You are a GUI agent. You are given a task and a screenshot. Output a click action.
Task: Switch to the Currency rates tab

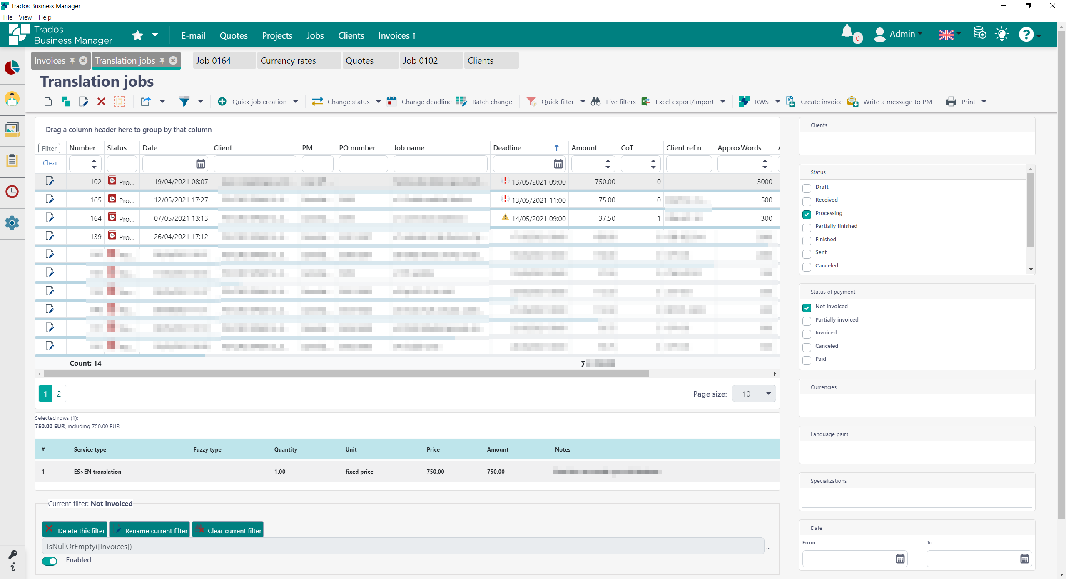[288, 61]
